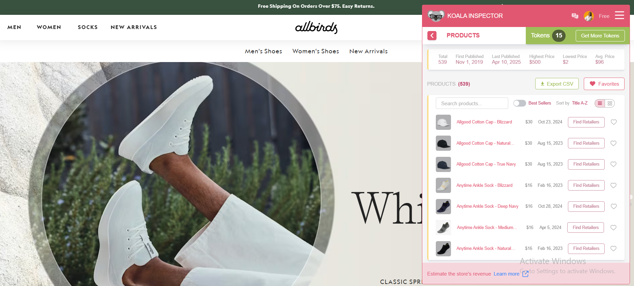Favorite Anytime Ankle Sock - Blizzard
The width and height of the screenshot is (634, 286).
[613, 185]
